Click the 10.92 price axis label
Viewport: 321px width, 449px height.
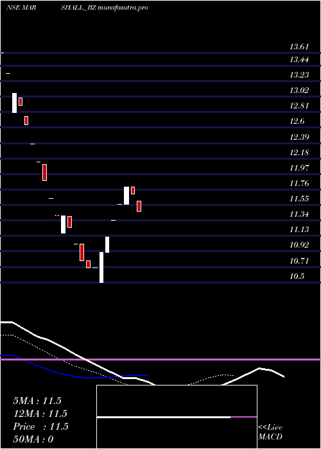(x=299, y=245)
